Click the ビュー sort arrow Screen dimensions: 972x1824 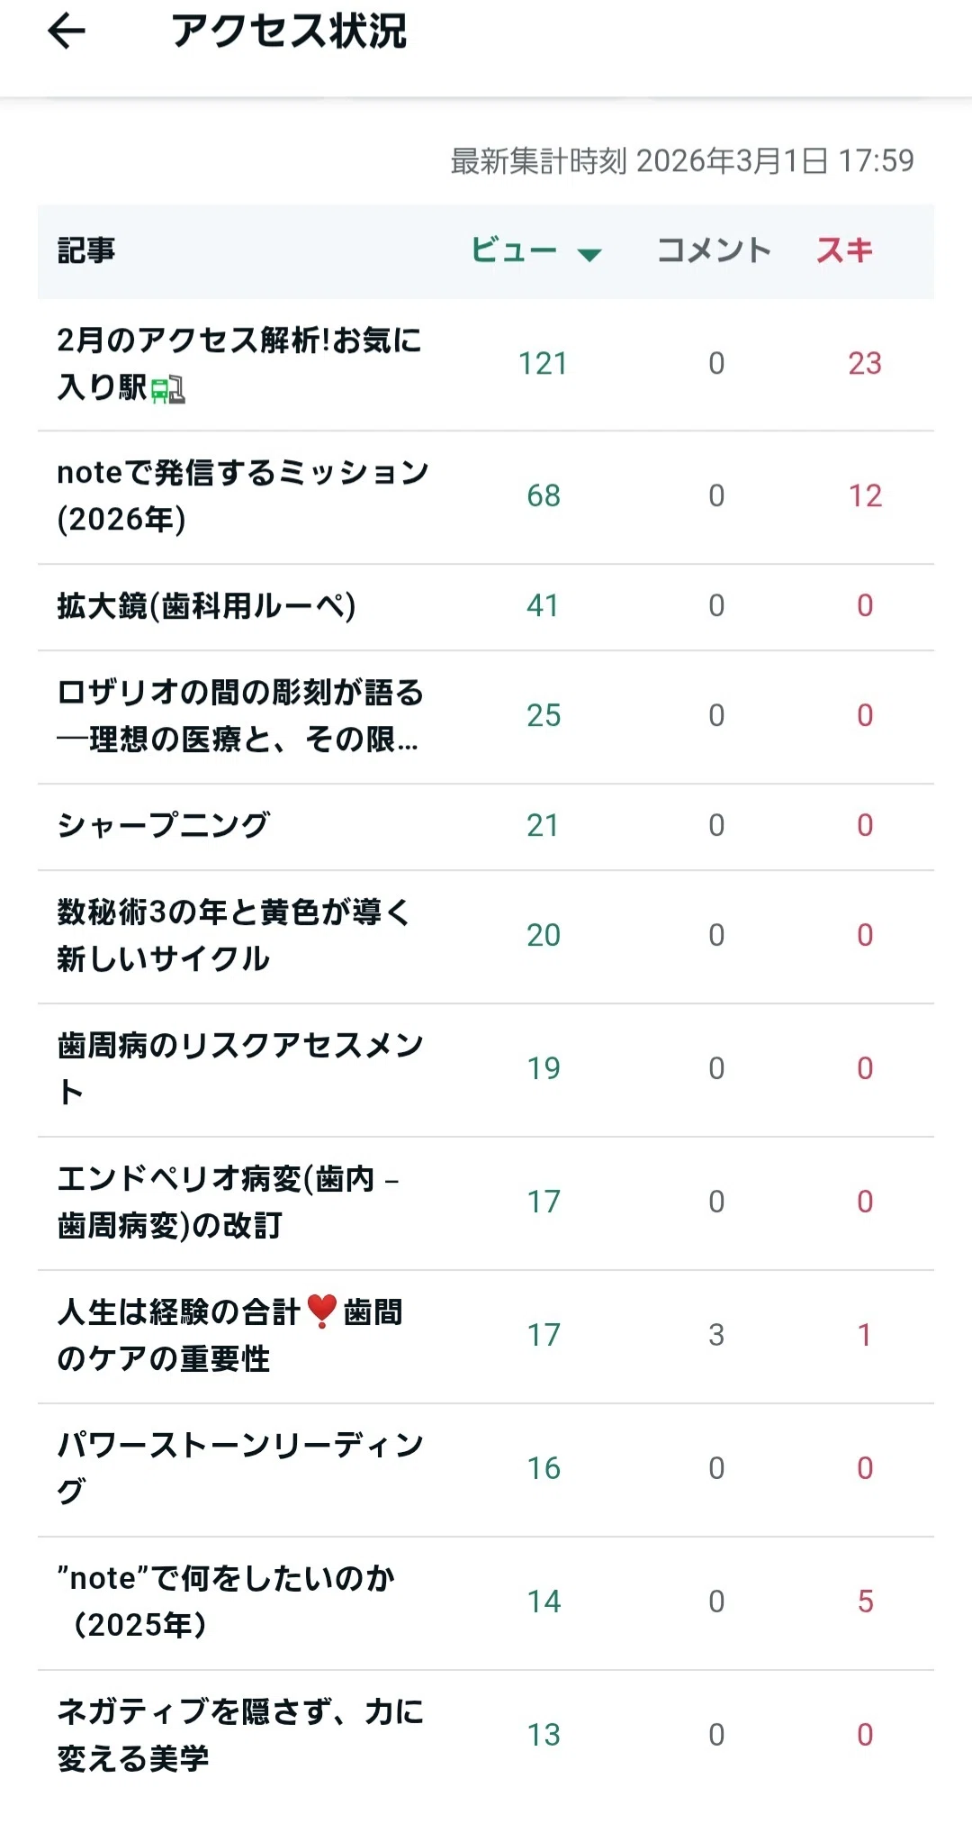589,255
